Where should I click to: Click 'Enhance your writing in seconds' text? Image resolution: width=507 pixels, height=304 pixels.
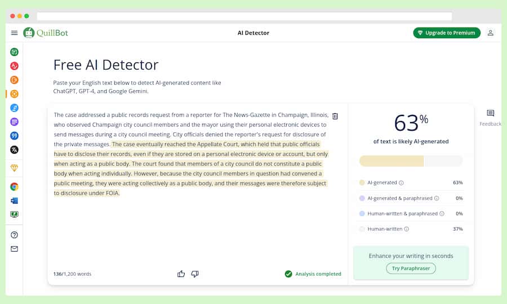pyautogui.click(x=411, y=256)
